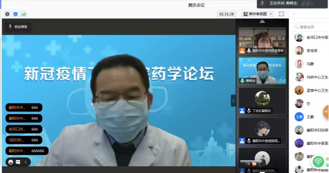Click the blue 王鹏 avatar circle
Viewport: 329px width, 173px height.
coord(299,117)
